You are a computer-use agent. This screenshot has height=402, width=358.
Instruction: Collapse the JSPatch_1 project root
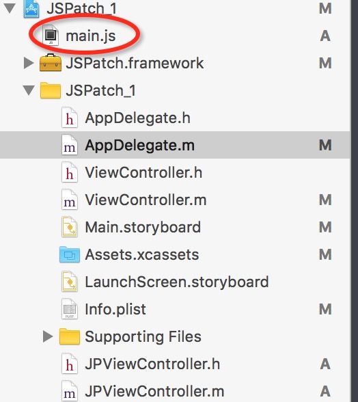click(10, 8)
